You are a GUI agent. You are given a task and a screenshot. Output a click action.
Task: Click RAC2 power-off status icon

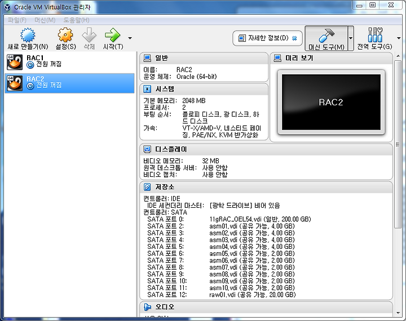(x=30, y=86)
